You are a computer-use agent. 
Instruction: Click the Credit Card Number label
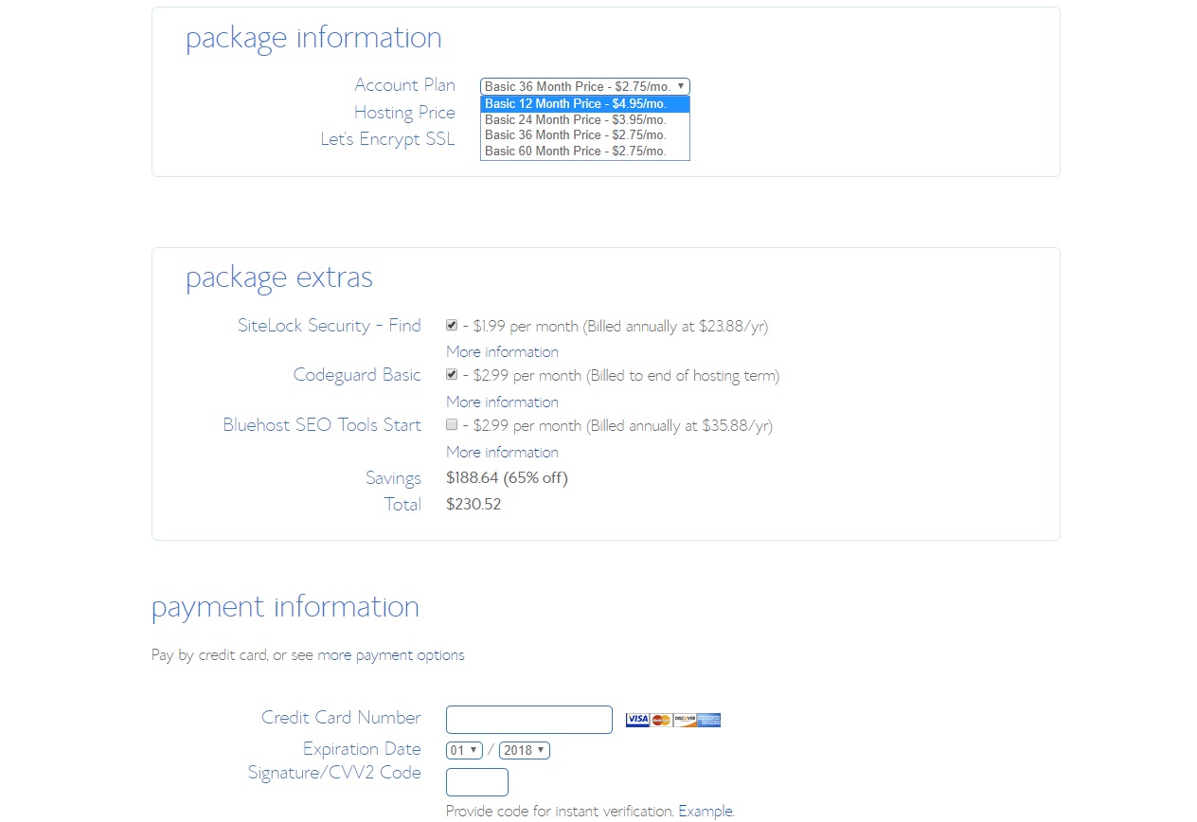341,717
